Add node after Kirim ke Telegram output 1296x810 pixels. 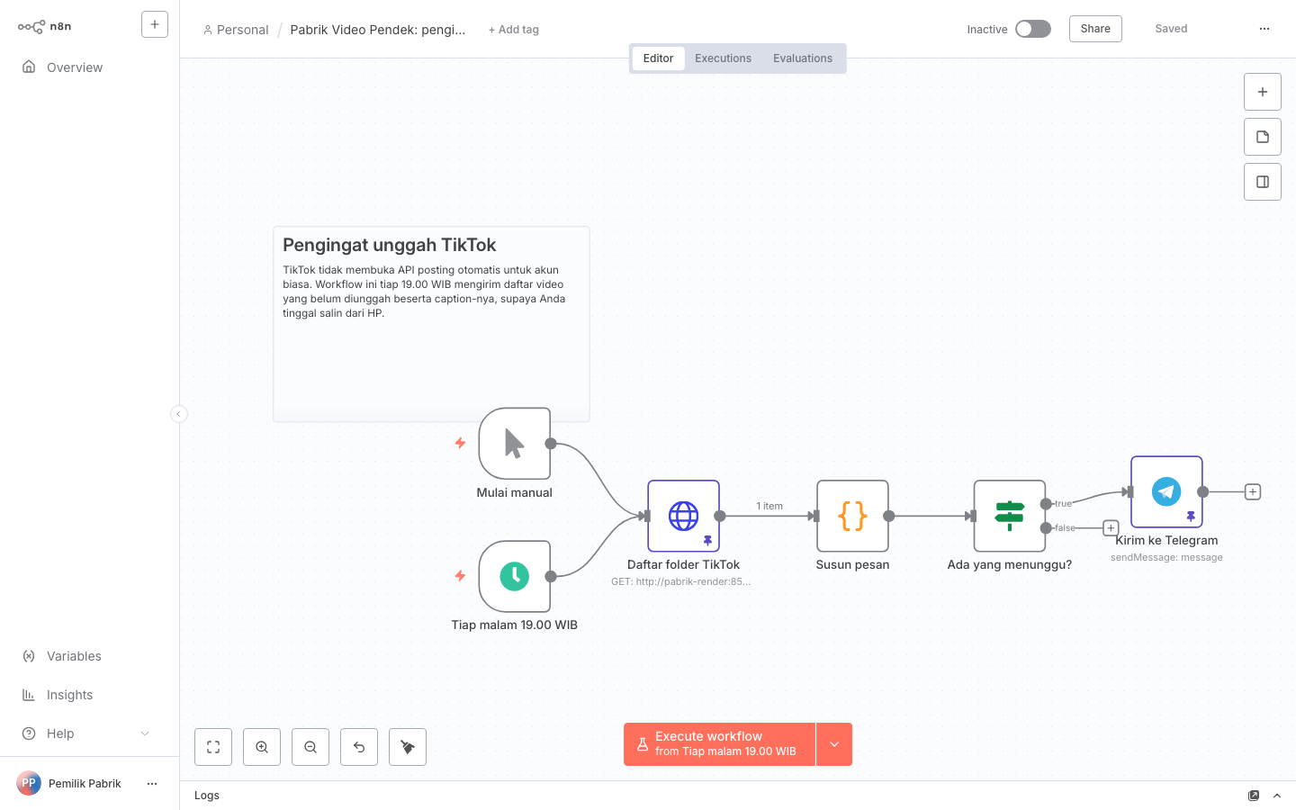point(1253,492)
